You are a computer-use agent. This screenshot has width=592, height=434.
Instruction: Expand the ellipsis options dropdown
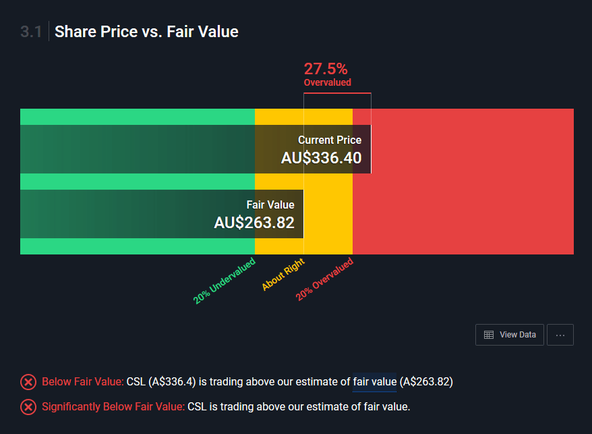click(560, 334)
